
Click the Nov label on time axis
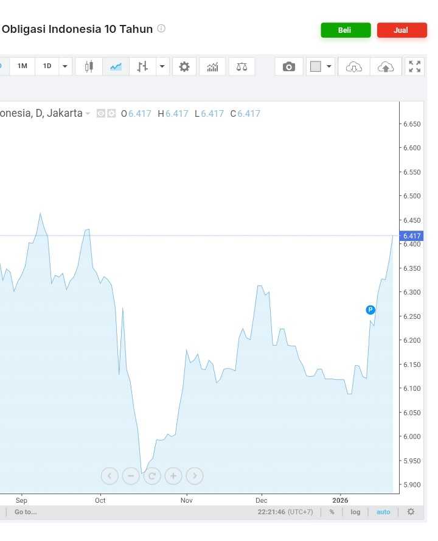[x=187, y=500]
